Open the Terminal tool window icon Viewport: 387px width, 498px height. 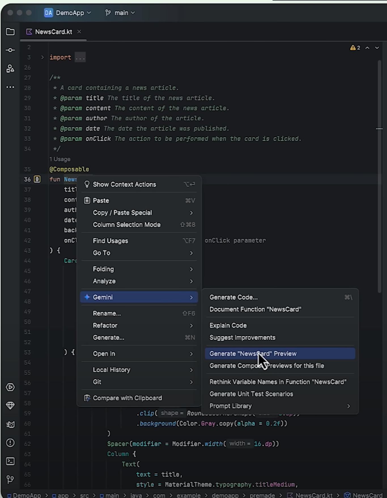tap(10, 461)
